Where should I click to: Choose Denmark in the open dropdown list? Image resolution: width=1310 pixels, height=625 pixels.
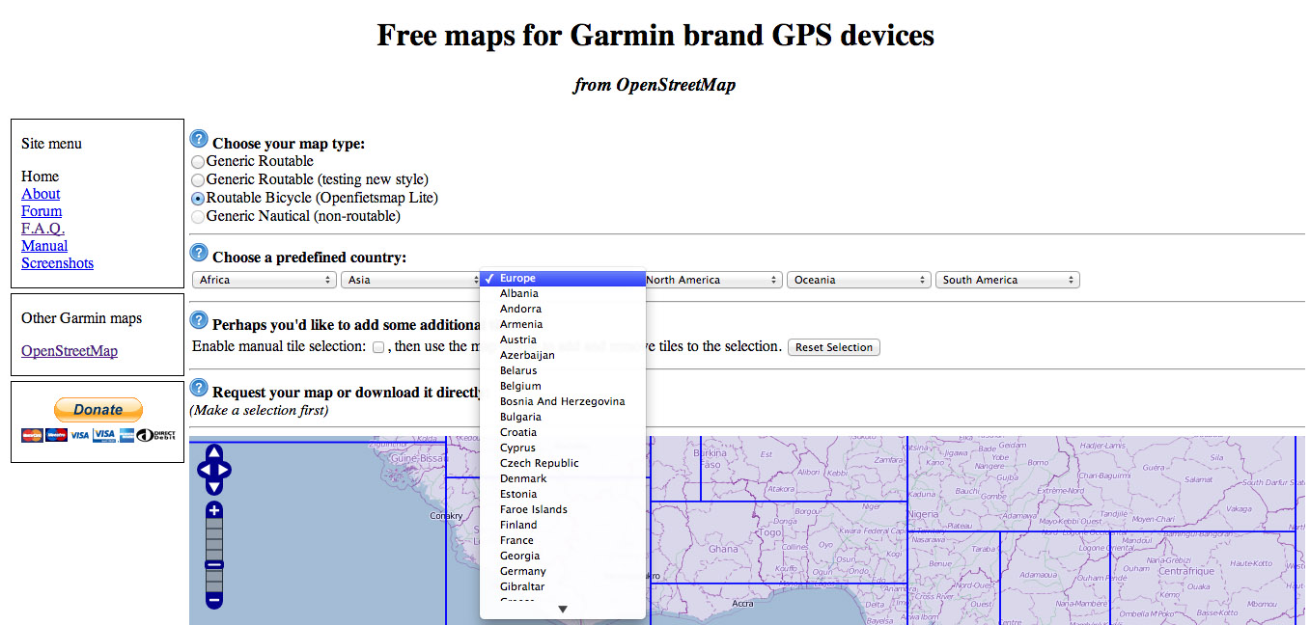(x=523, y=478)
